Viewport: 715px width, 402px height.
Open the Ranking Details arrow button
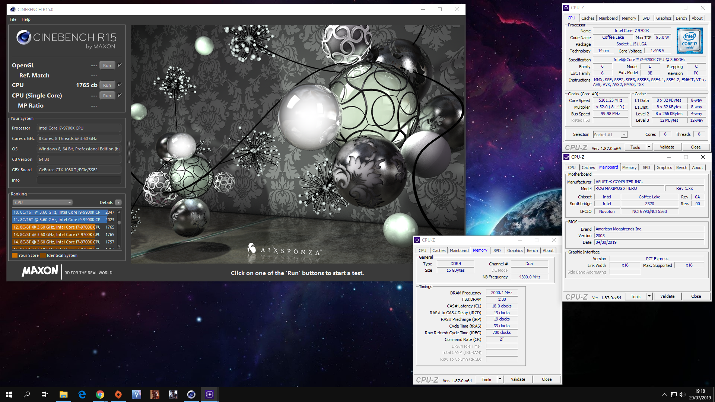(118, 202)
